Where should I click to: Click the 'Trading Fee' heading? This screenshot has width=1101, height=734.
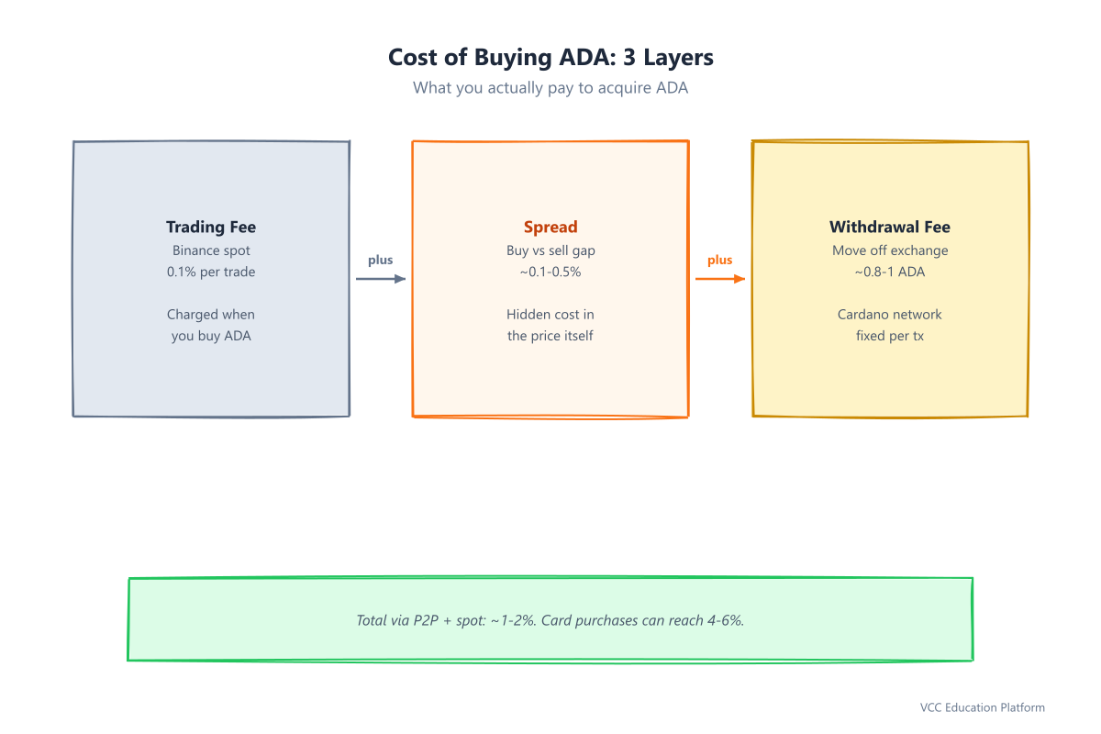pyautogui.click(x=211, y=227)
